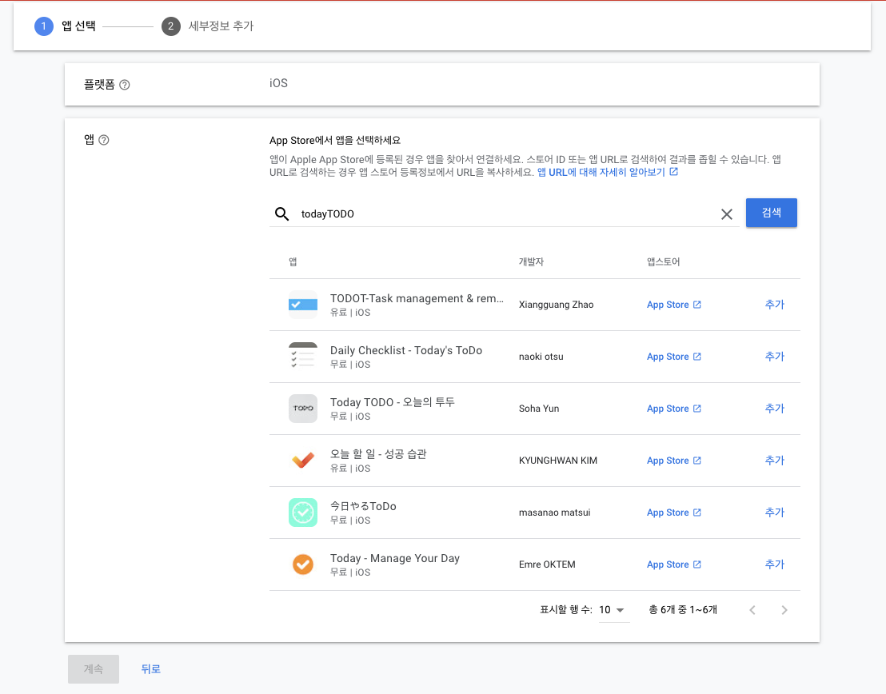The image size is (886, 694).
Task: Click the magnifier search icon
Action: (282, 213)
